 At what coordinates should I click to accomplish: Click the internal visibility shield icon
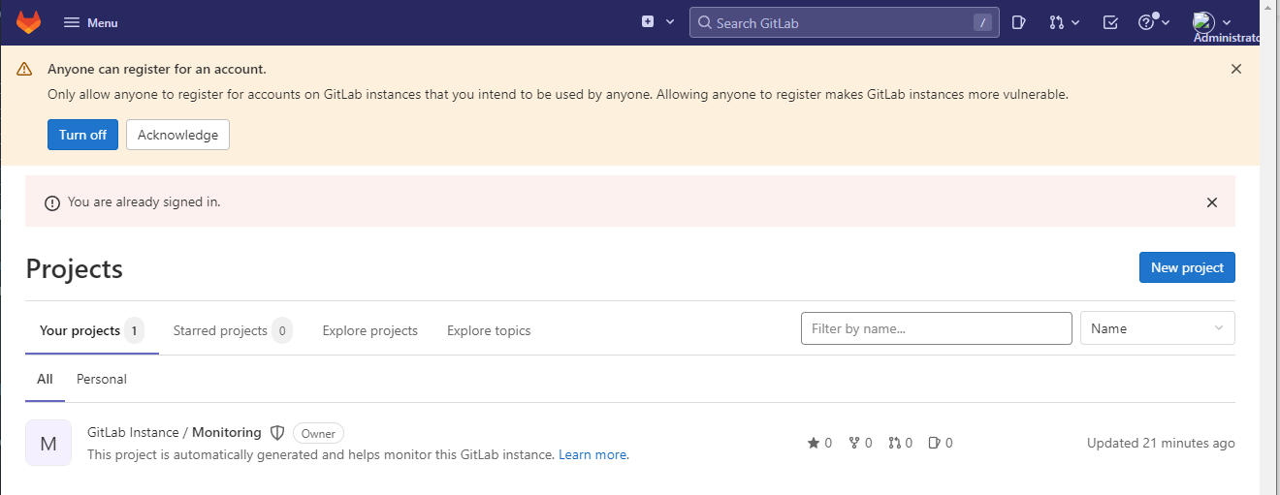point(277,433)
